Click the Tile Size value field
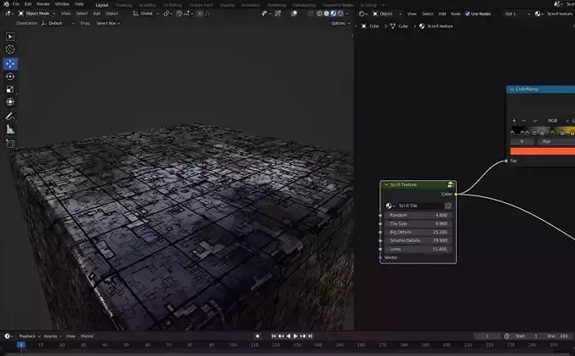The width and height of the screenshot is (575, 356). tap(418, 223)
